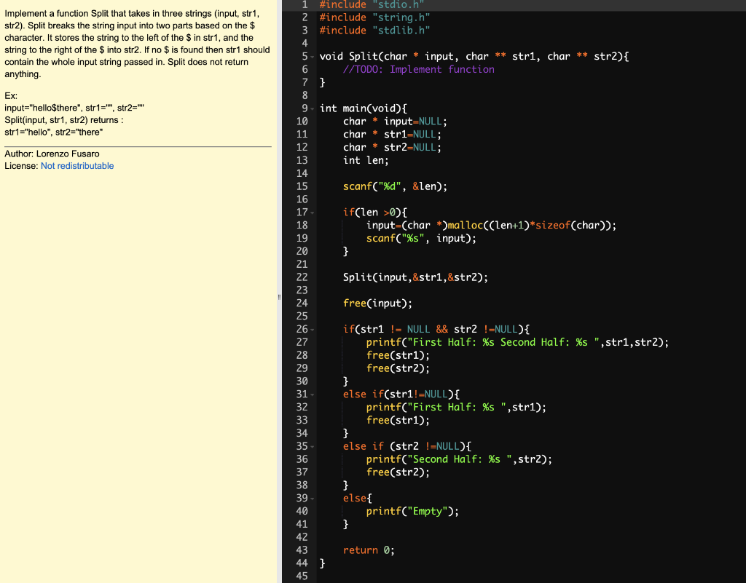Click line number 22 in the gutter
Image resolution: width=746 pixels, height=583 pixels.
click(302, 277)
